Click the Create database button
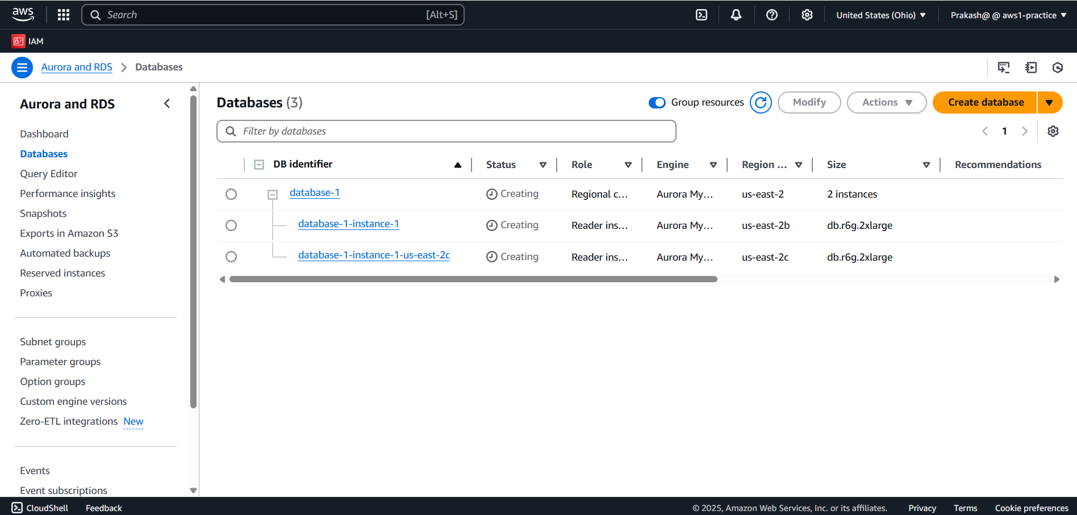 (x=986, y=102)
